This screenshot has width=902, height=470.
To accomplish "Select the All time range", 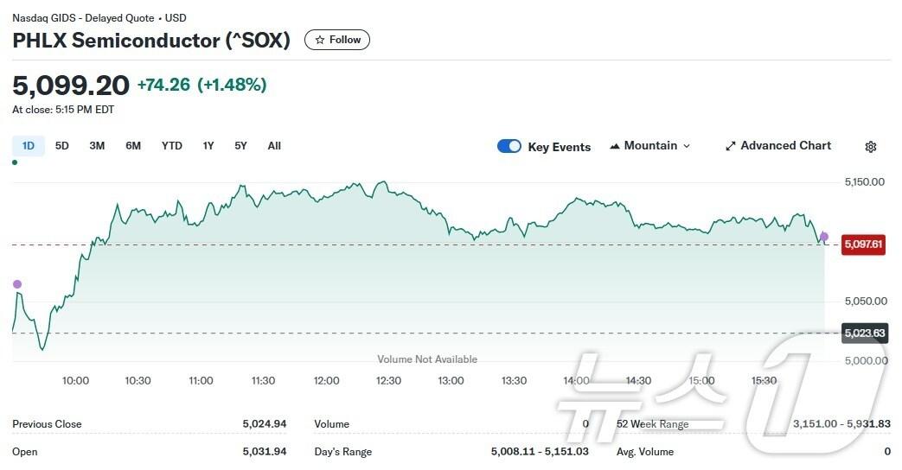I will pos(274,146).
